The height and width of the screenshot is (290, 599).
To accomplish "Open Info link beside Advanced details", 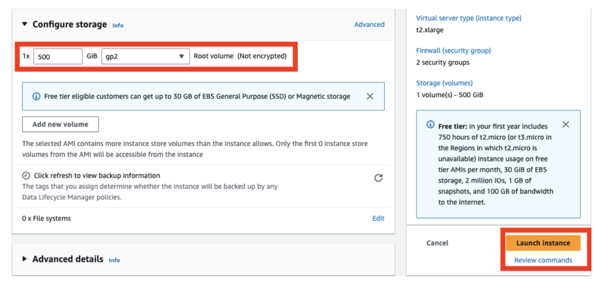I will pyautogui.click(x=114, y=260).
